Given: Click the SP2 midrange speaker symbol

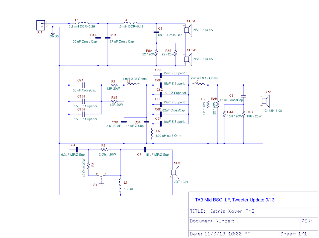Looking at the screenshot, I should coord(265,101).
